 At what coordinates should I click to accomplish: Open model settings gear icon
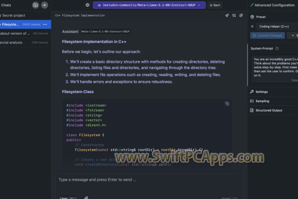coord(87,5)
